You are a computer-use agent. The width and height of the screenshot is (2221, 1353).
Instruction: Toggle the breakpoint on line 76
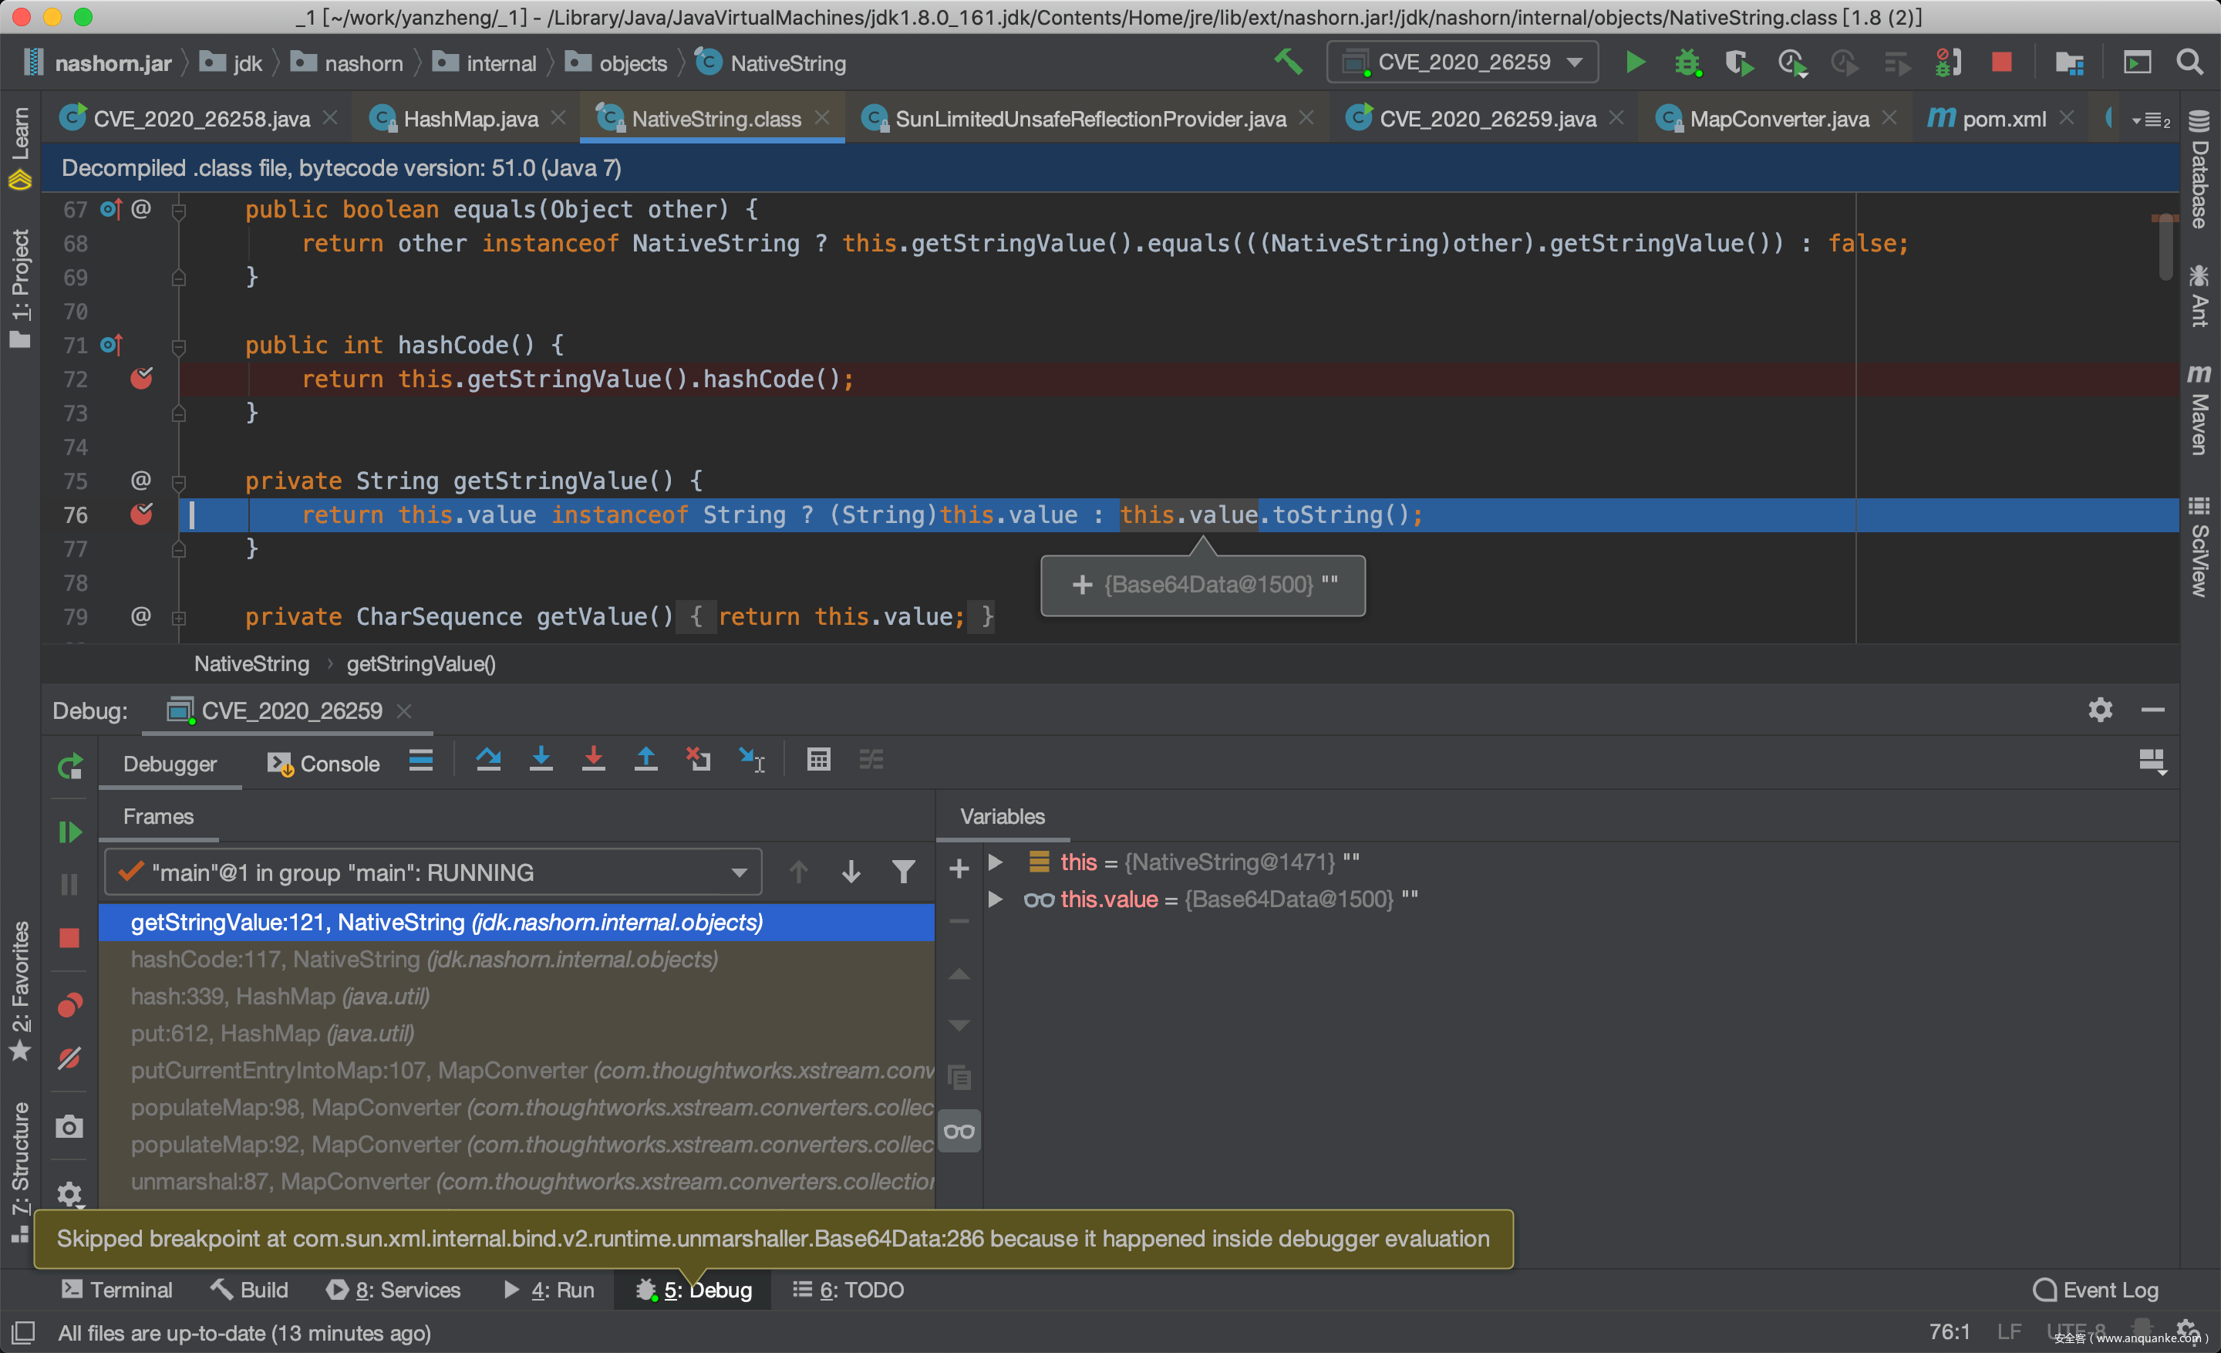pyautogui.click(x=142, y=515)
